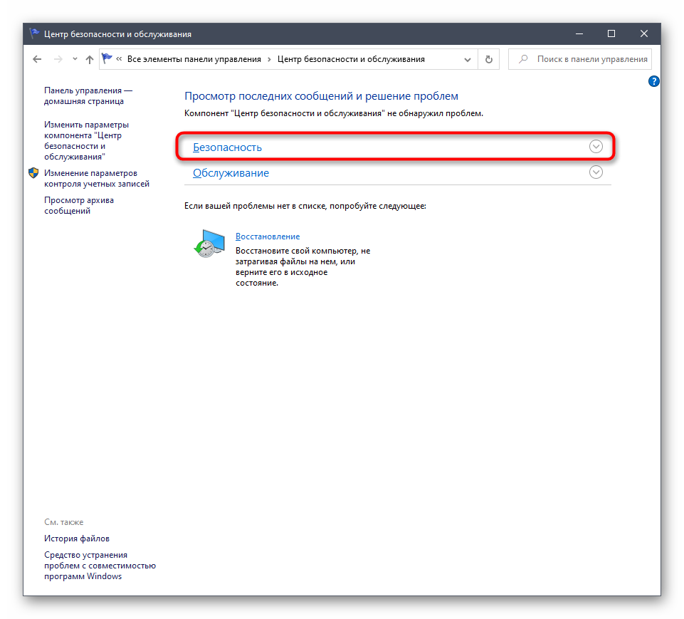684x619 pixels.
Task: Select Все элементы панели управления breadcrumb
Action: [194, 60]
